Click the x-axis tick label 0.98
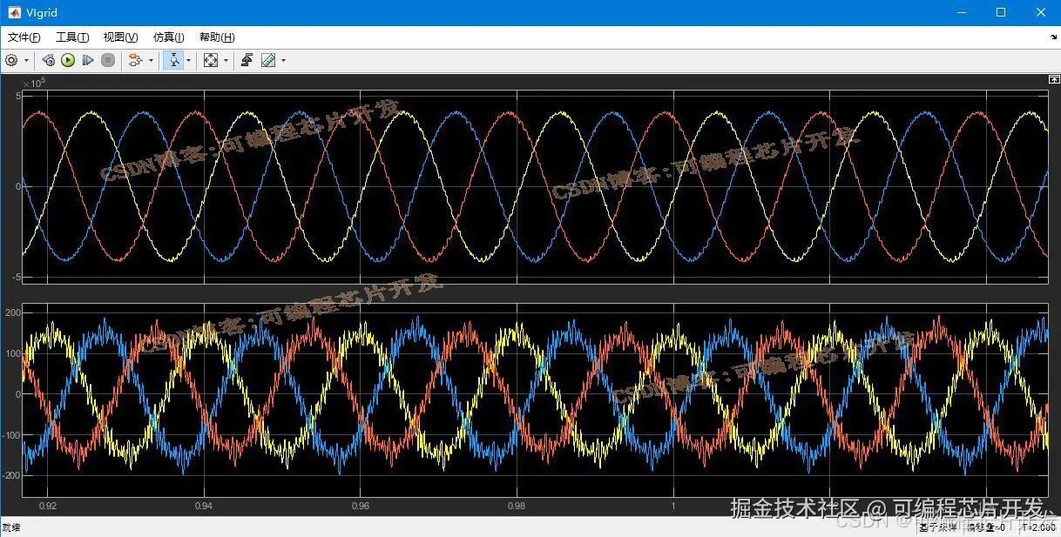 coord(517,506)
